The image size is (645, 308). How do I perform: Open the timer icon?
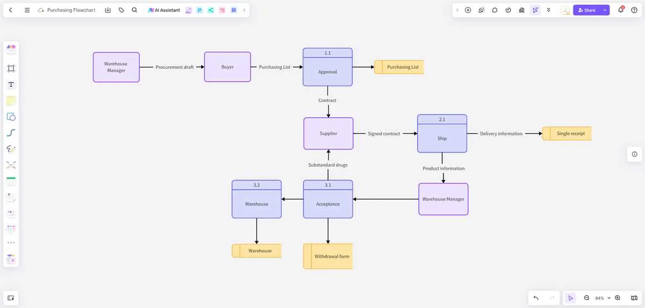tap(508, 10)
